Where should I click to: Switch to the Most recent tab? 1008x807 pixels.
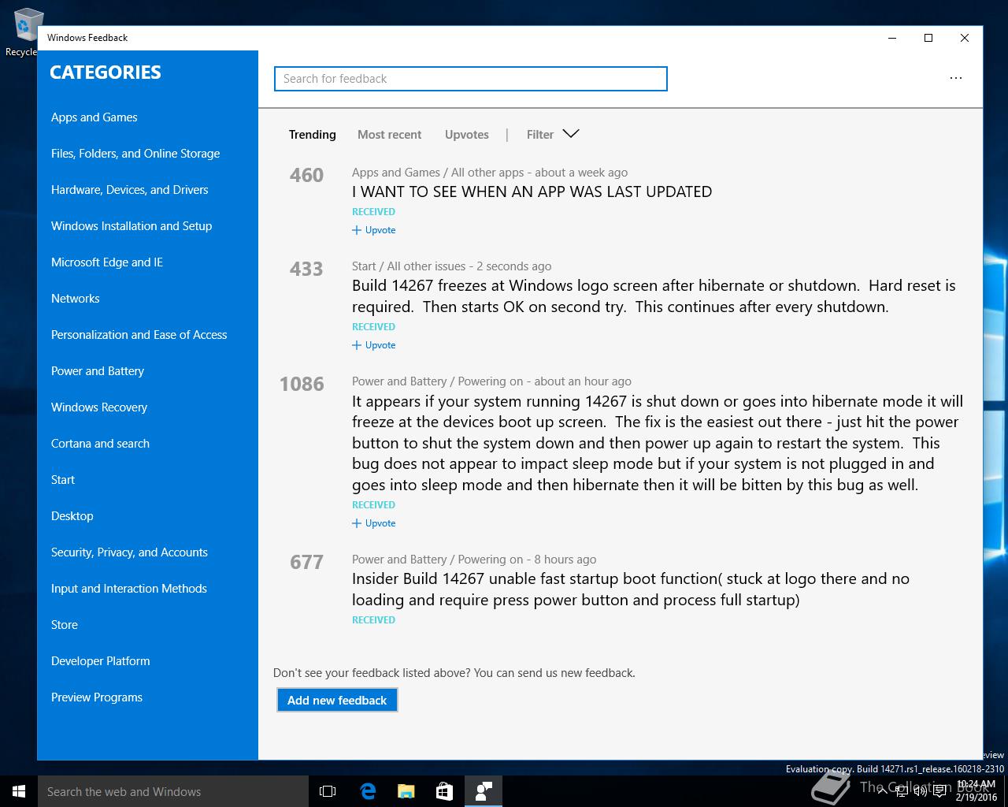click(x=389, y=135)
